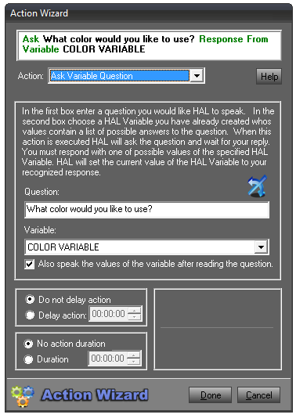Click the Done button
The width and height of the screenshot is (296, 418).
[210, 395]
